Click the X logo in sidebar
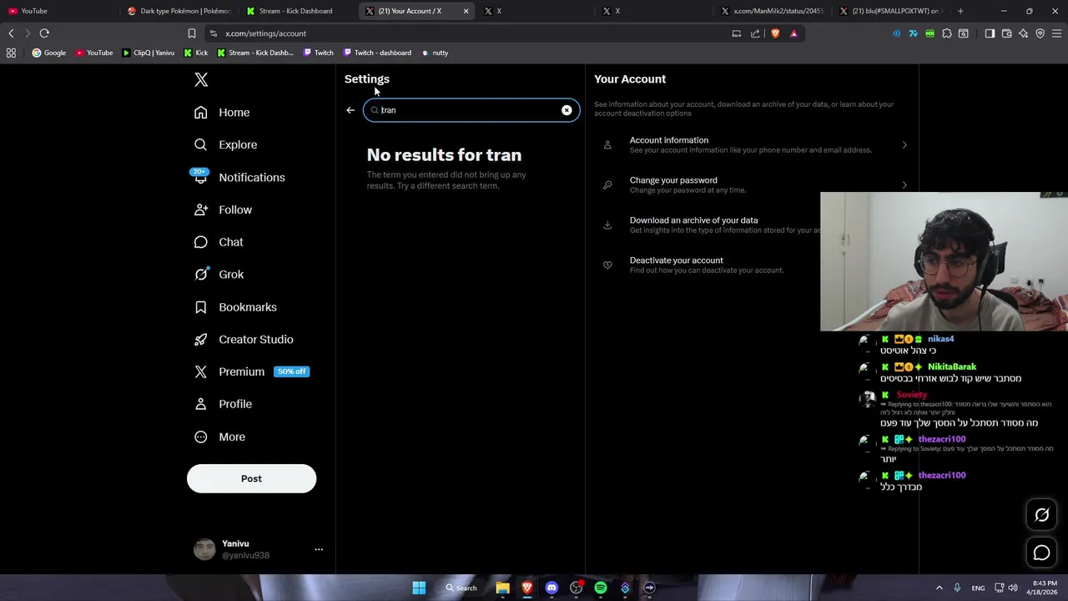 201,80
